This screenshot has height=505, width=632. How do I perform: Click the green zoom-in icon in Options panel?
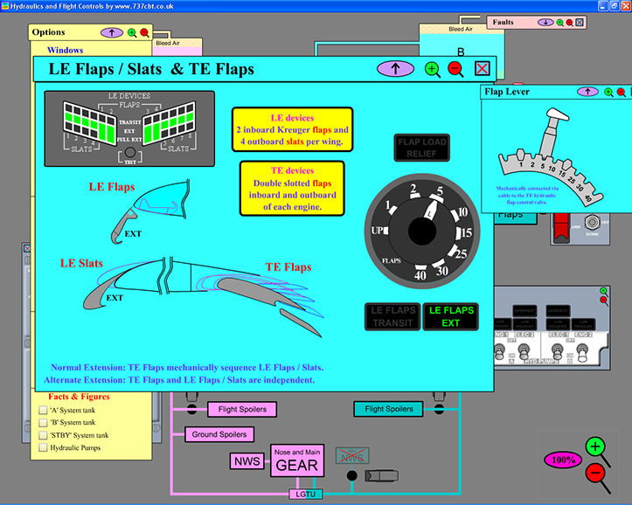click(132, 32)
